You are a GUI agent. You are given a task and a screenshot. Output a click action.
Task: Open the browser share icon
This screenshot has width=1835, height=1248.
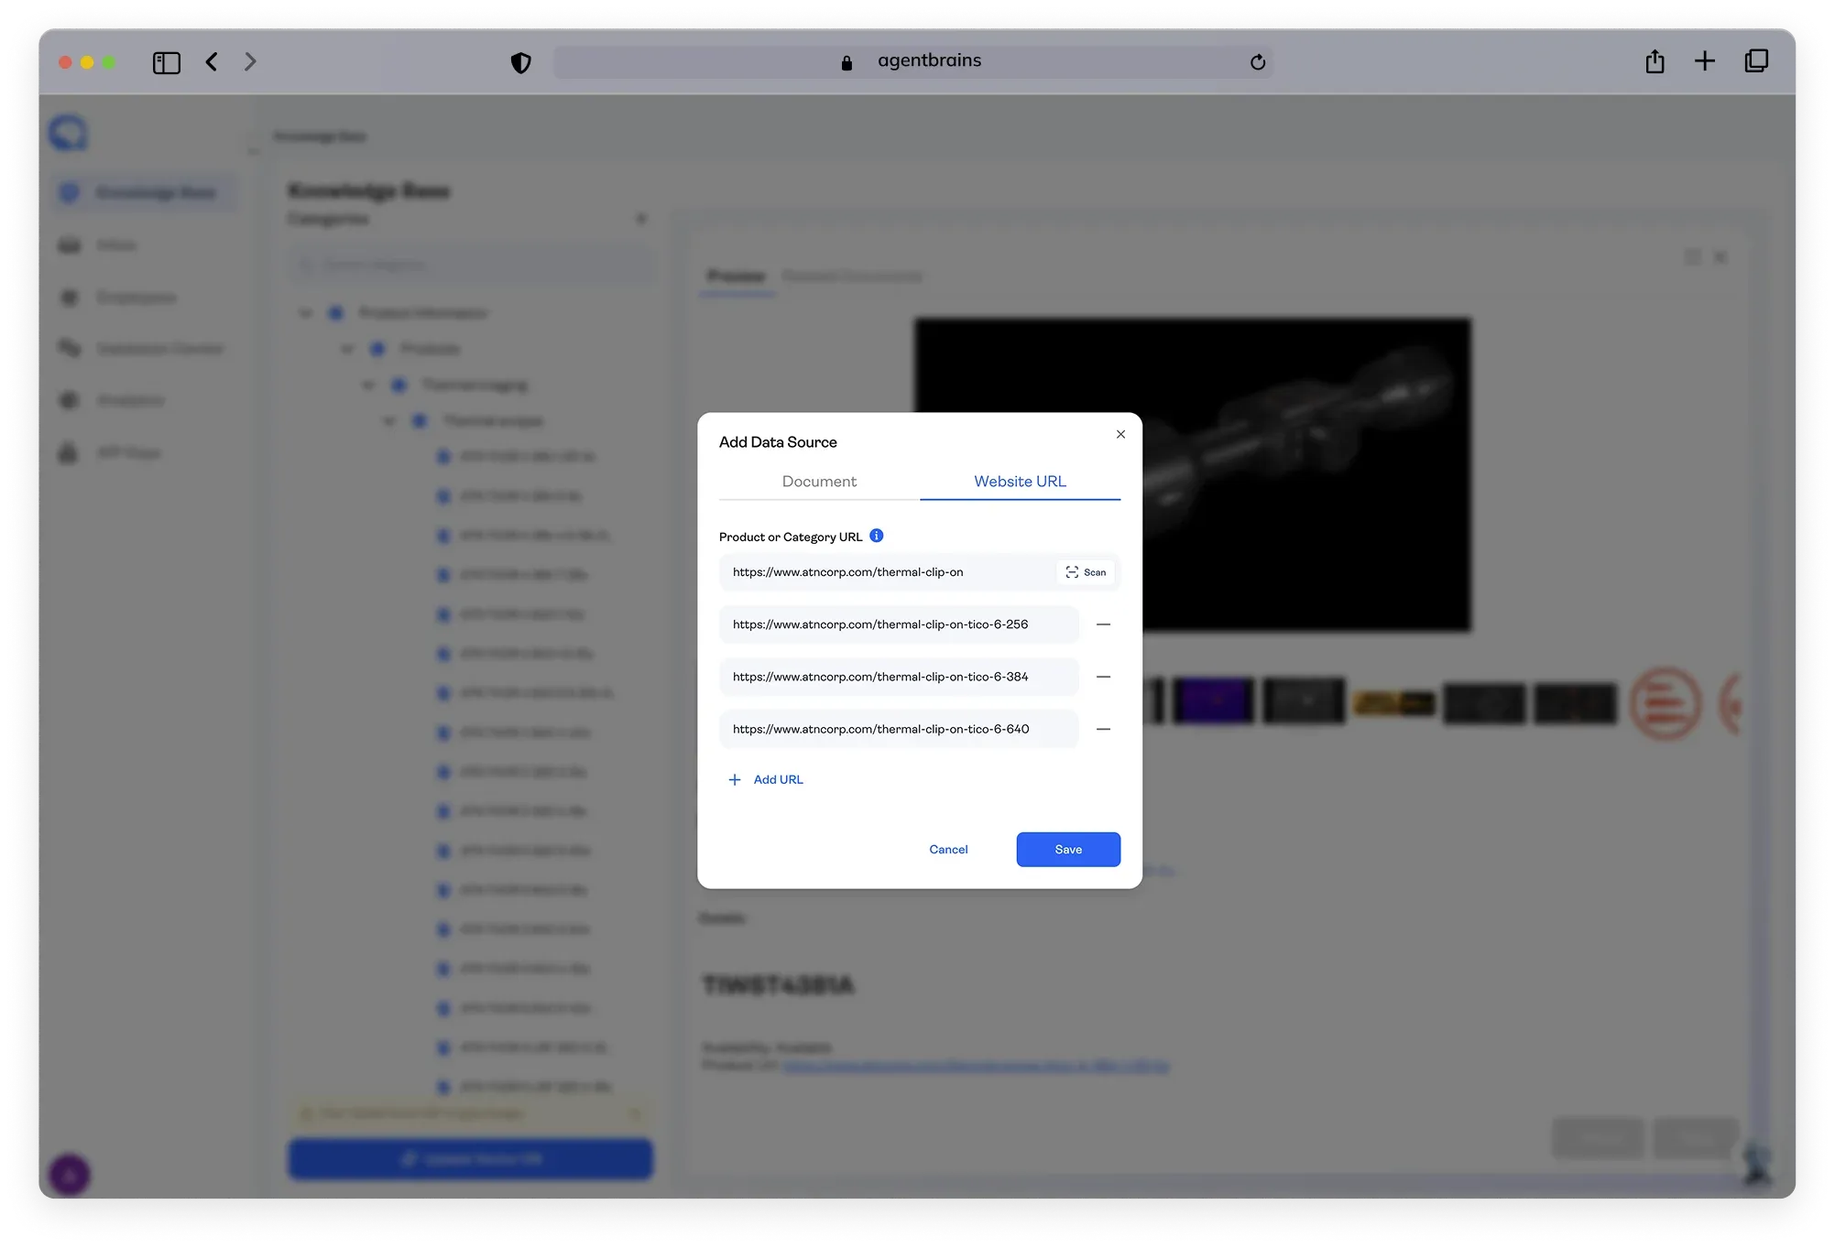click(1655, 61)
